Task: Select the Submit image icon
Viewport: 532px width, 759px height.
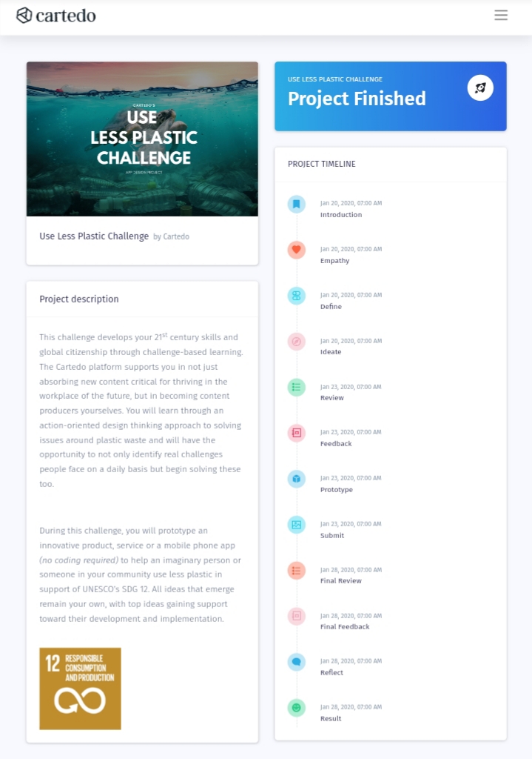Action: pyautogui.click(x=297, y=525)
